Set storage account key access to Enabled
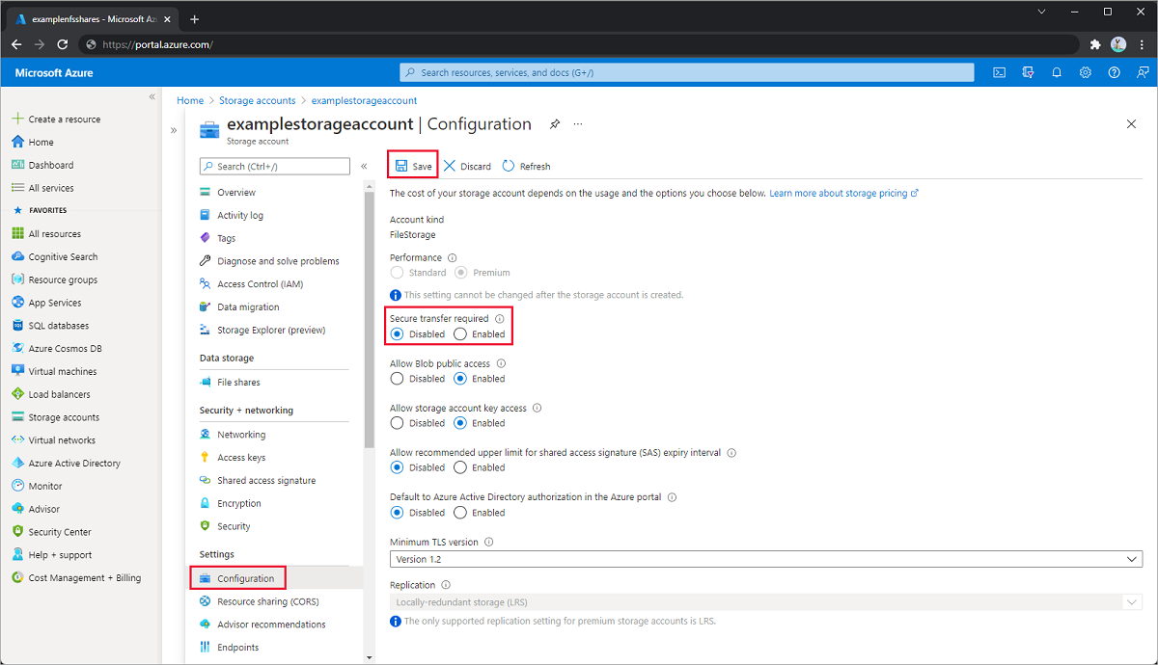The image size is (1158, 665). click(479, 423)
